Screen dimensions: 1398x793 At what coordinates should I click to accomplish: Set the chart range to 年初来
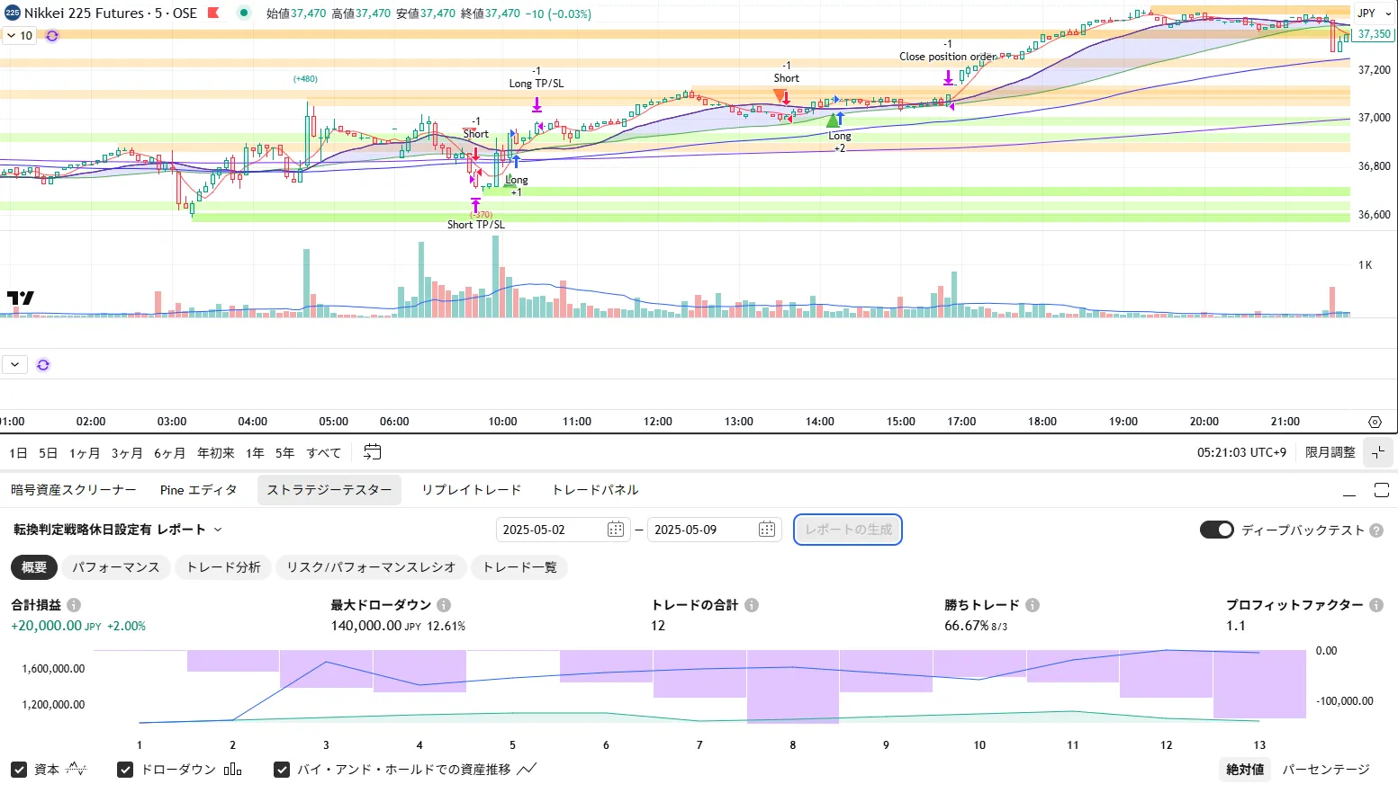[216, 453]
